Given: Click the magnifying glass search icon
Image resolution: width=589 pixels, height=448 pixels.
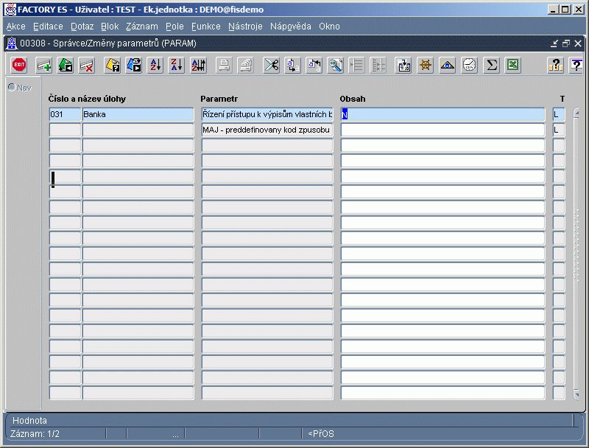Looking at the screenshot, I should coord(336,66).
